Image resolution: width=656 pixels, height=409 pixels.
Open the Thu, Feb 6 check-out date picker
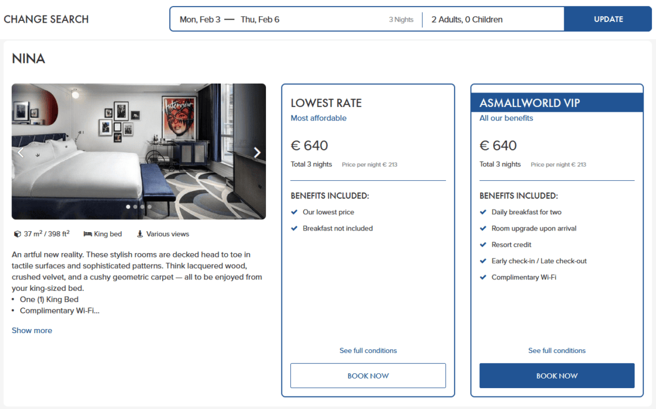260,19
